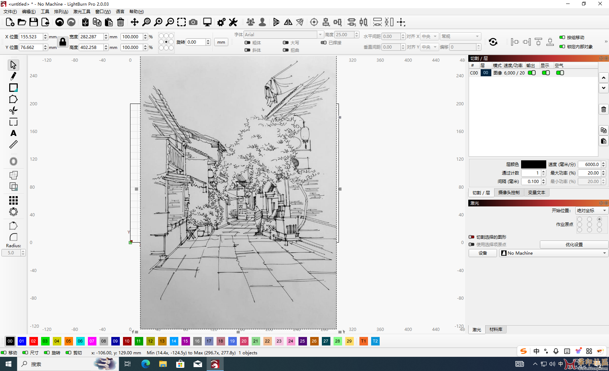609x371 pixels.
Task: Toggle use selection origin switch
Action: (471, 244)
